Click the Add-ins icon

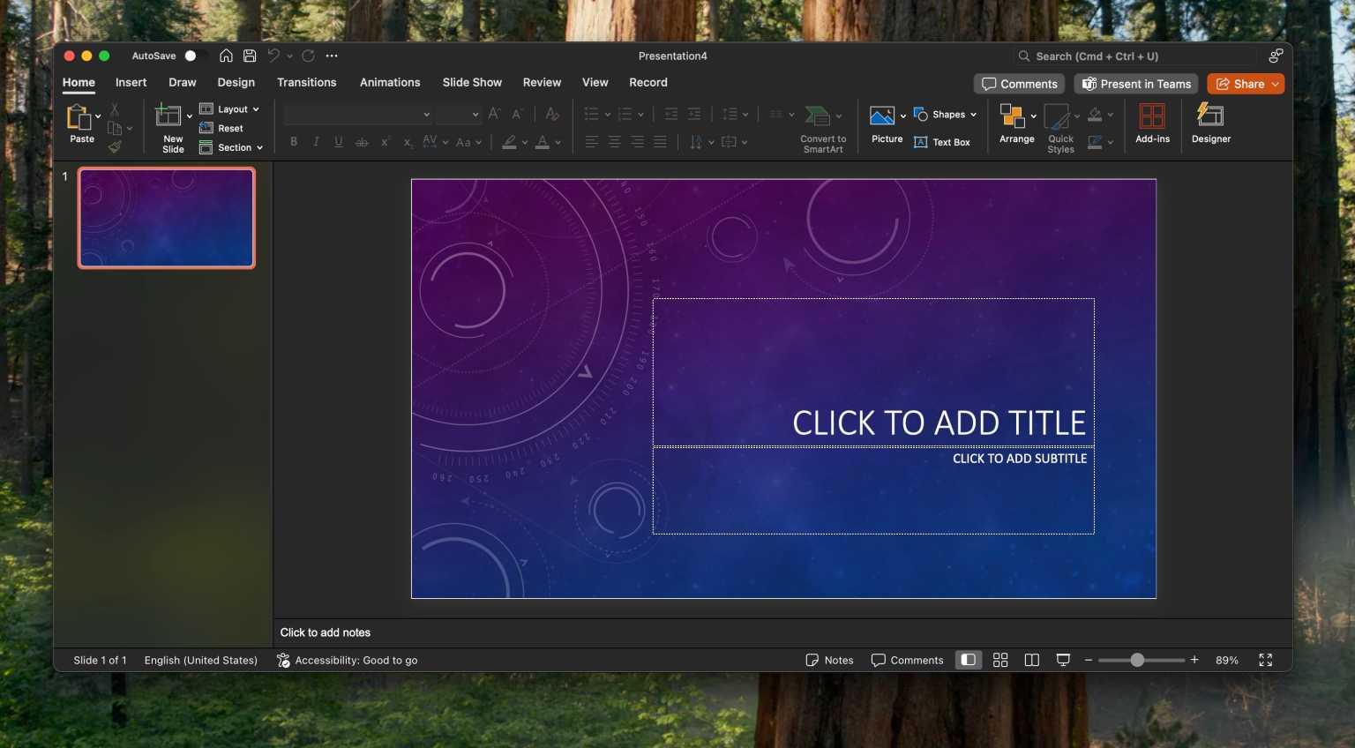(x=1152, y=123)
